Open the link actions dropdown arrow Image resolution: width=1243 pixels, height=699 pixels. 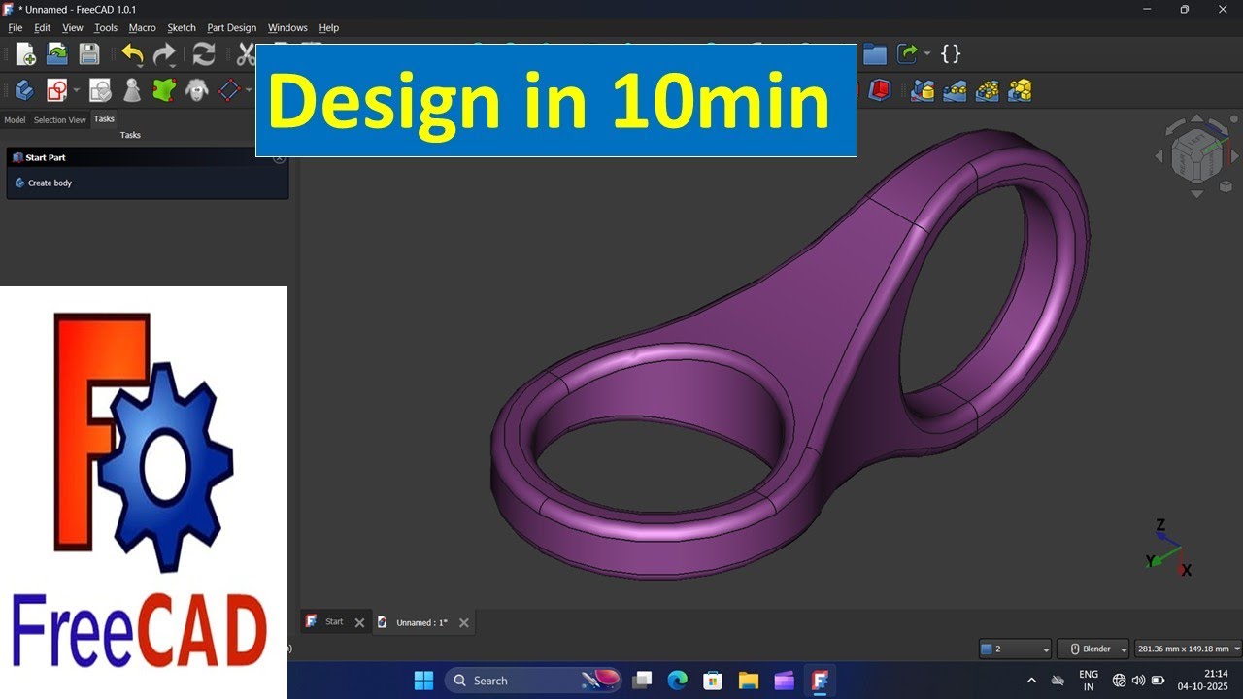(927, 54)
